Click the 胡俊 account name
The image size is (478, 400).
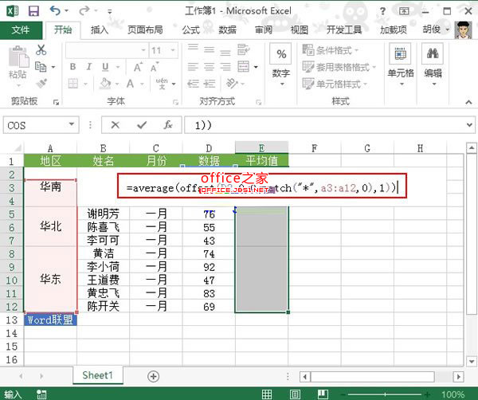coord(432,29)
